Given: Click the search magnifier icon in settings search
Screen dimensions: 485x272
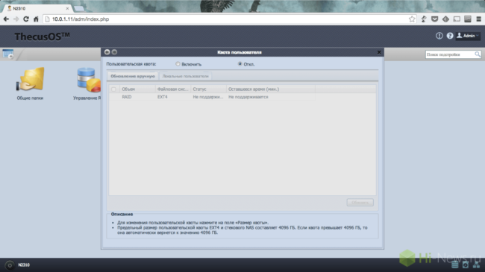Looking at the screenshot, I should pos(478,54).
